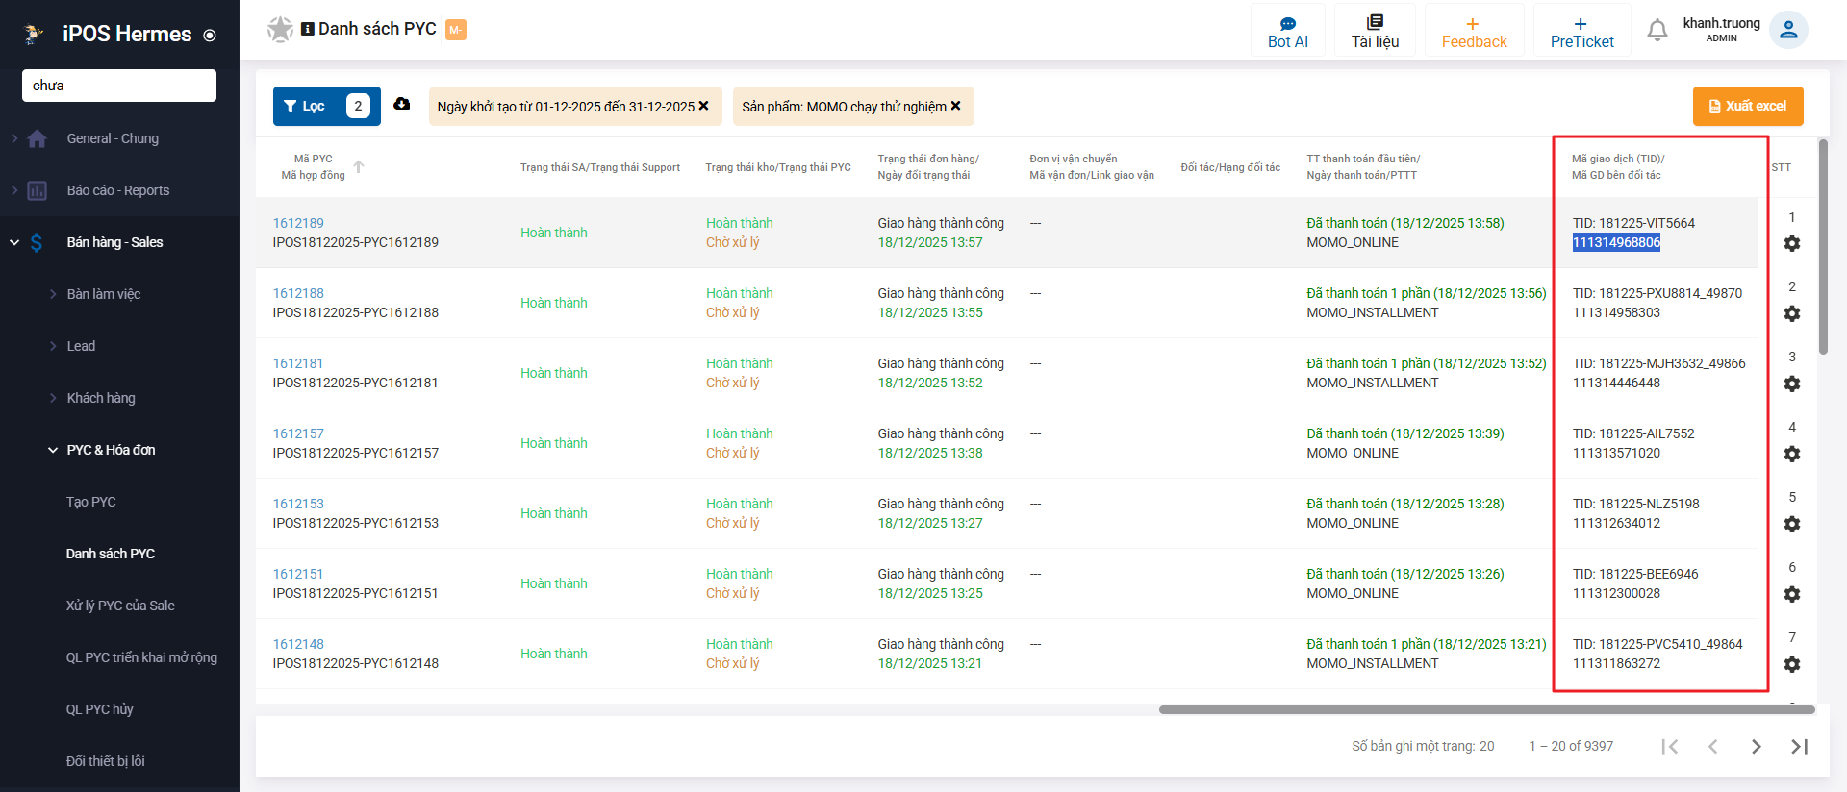Click the sidebar search field containing chưa

click(x=119, y=86)
